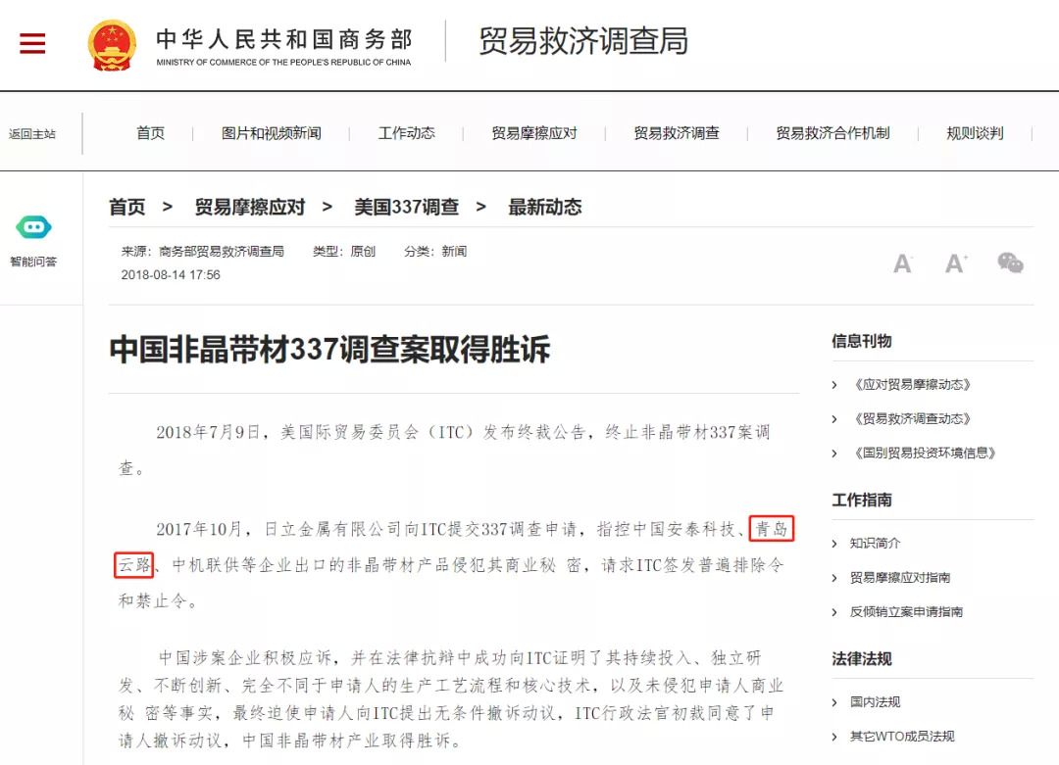Open 规则谈判 navigation tab

pos(976,133)
